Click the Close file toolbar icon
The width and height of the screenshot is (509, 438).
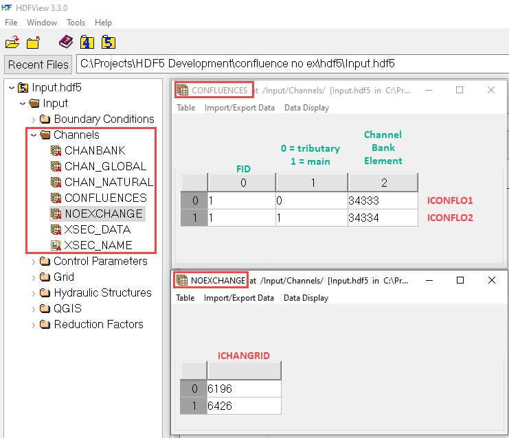(x=33, y=43)
